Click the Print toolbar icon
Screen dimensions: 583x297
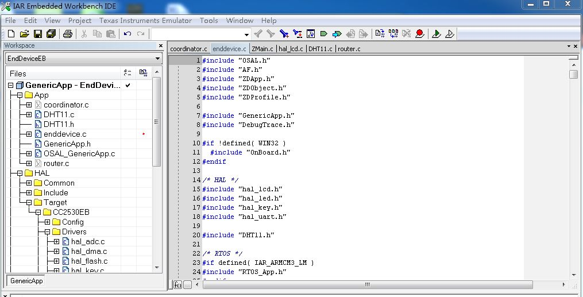click(x=68, y=34)
